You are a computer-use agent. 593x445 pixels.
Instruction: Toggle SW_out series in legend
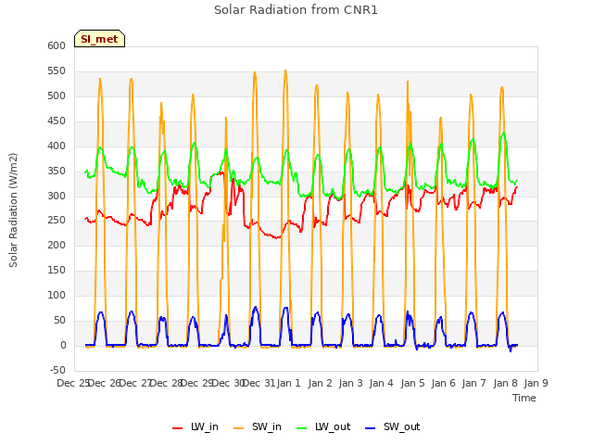click(392, 426)
